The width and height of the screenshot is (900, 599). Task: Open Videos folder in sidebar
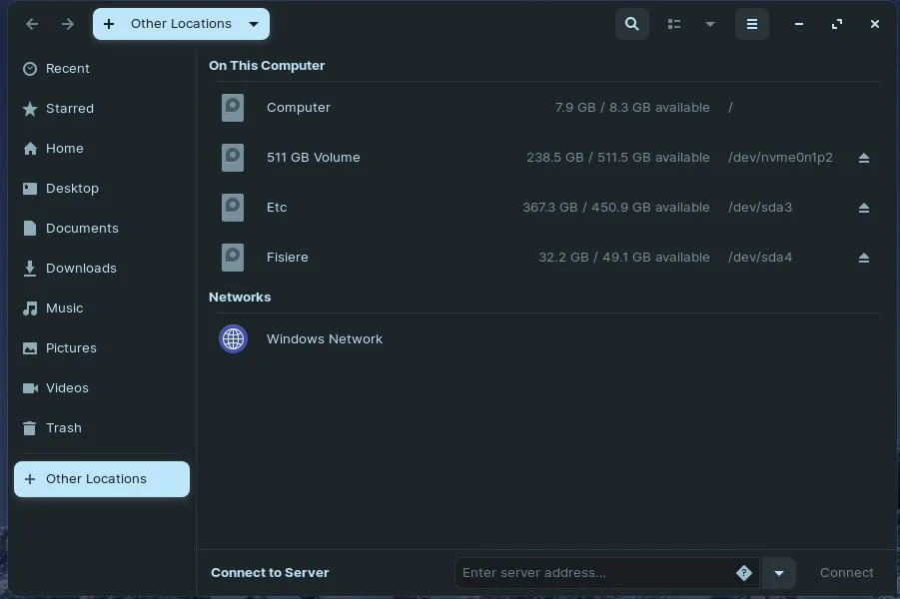(102, 388)
